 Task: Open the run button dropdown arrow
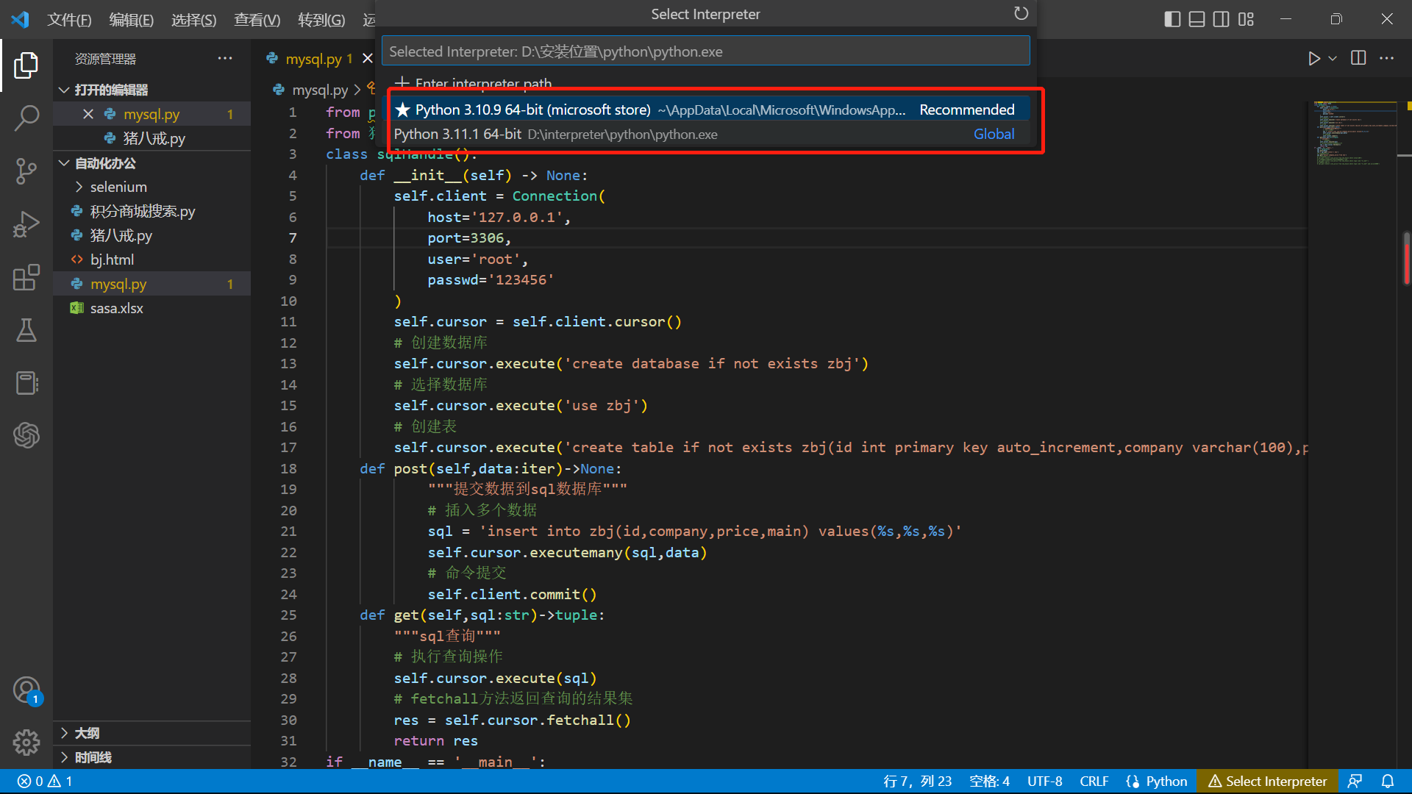[1333, 58]
